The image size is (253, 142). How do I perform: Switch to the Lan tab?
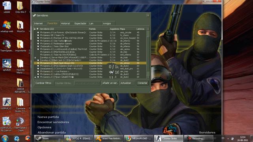[95, 24]
